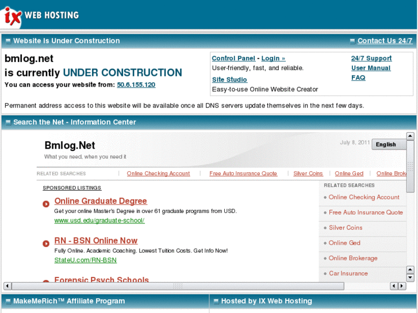Visit the www.usd.edu/graduate-school/ link
The width and height of the screenshot is (418, 313).
[99, 221]
